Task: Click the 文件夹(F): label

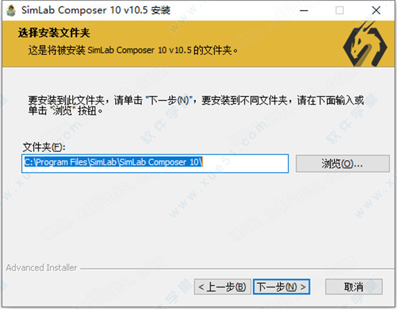Action: click(44, 147)
